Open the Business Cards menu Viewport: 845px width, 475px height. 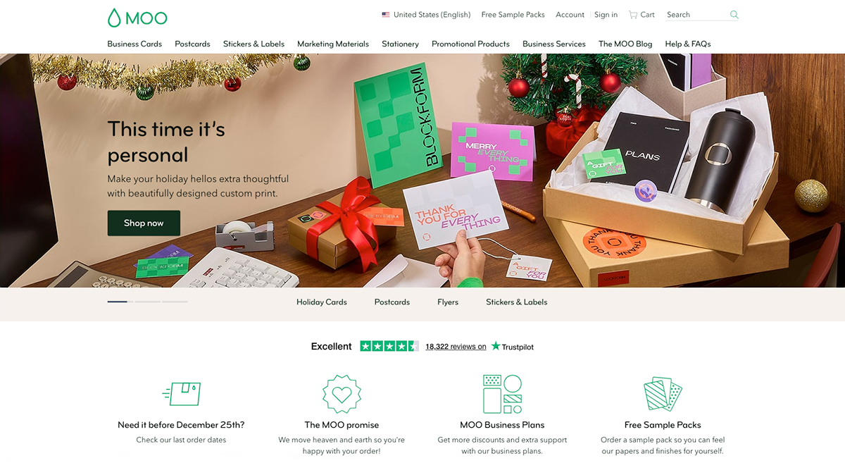(x=134, y=44)
